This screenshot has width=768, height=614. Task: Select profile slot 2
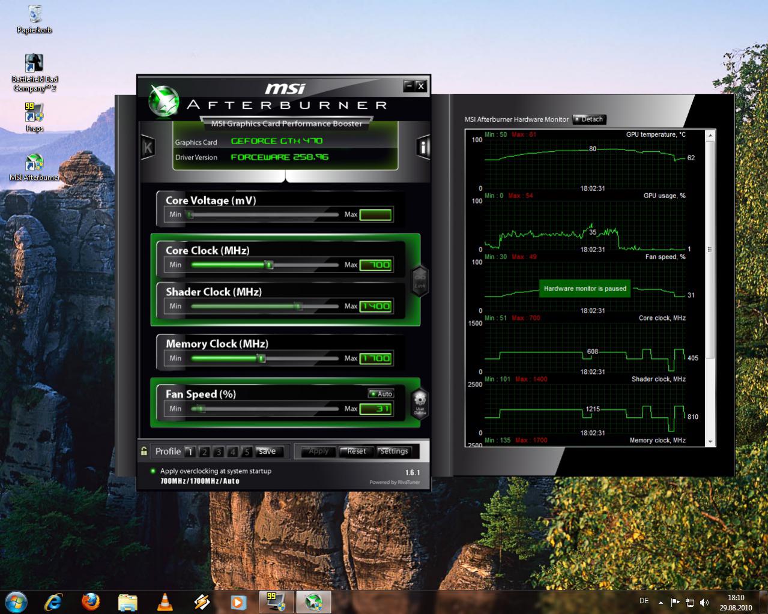point(204,451)
